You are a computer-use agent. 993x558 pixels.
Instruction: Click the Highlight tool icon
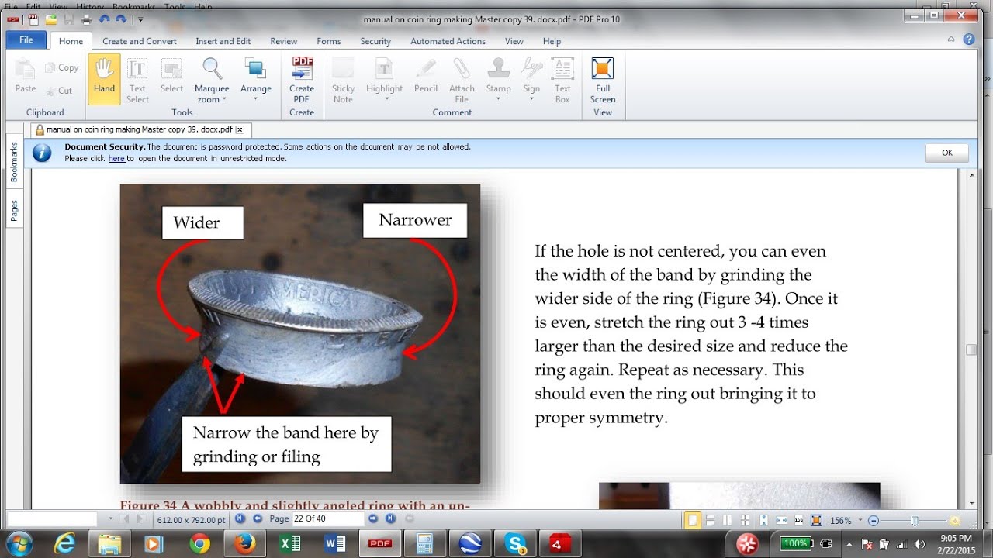point(384,69)
